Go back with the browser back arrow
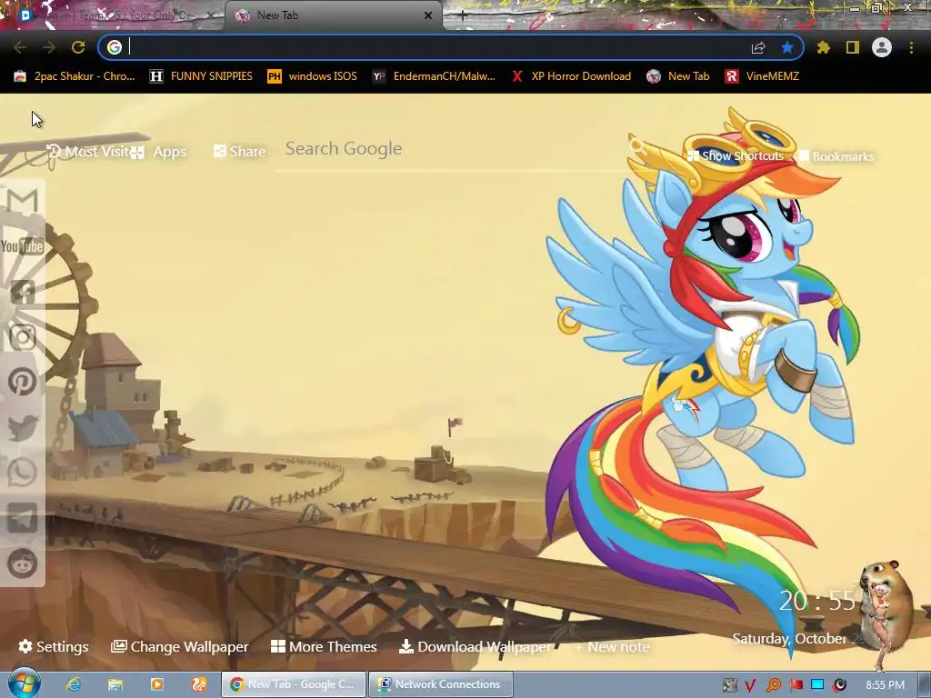This screenshot has width=931, height=698. coord(20,47)
